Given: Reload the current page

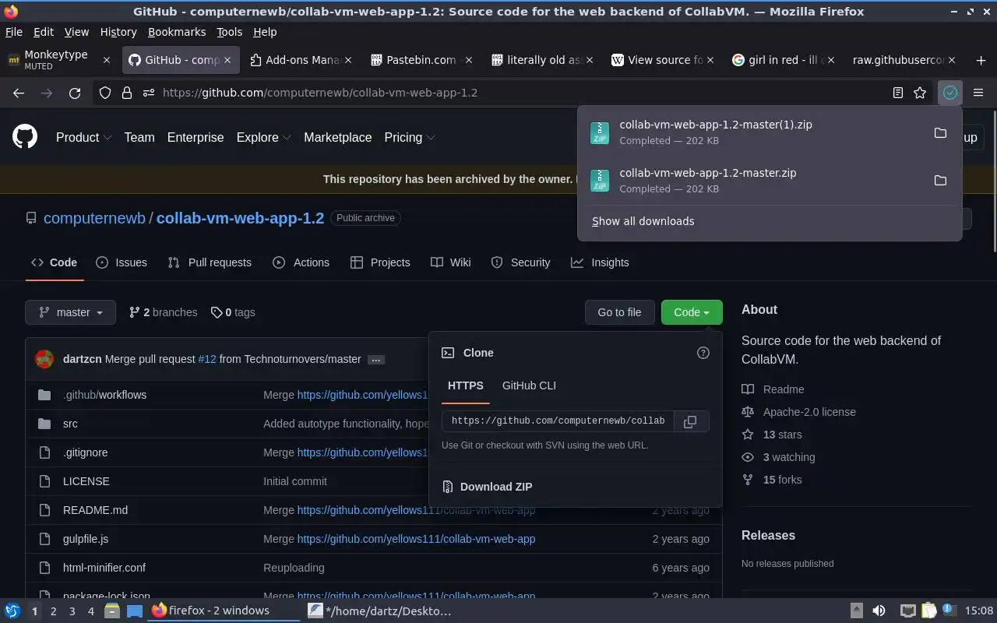Looking at the screenshot, I should pyautogui.click(x=75, y=93).
